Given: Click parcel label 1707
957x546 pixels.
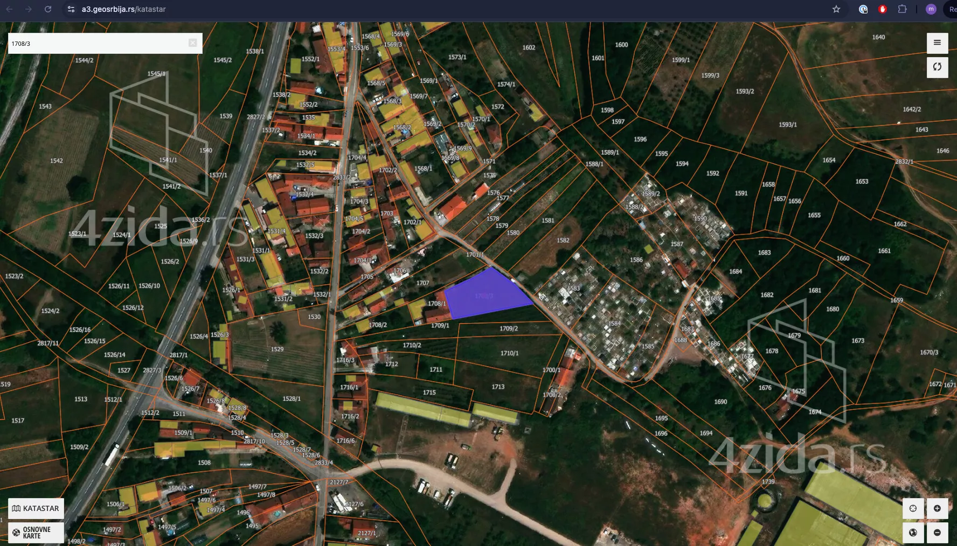Looking at the screenshot, I should [422, 283].
